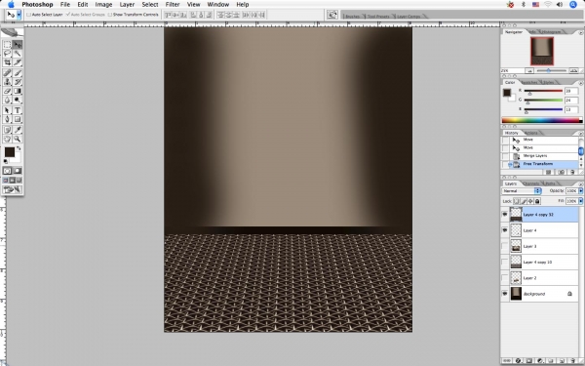
Task: Select the Blur tool
Action: pos(7,100)
